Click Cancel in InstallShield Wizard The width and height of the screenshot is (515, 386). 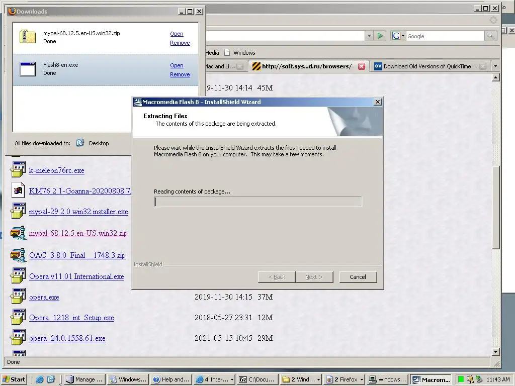[358, 277]
